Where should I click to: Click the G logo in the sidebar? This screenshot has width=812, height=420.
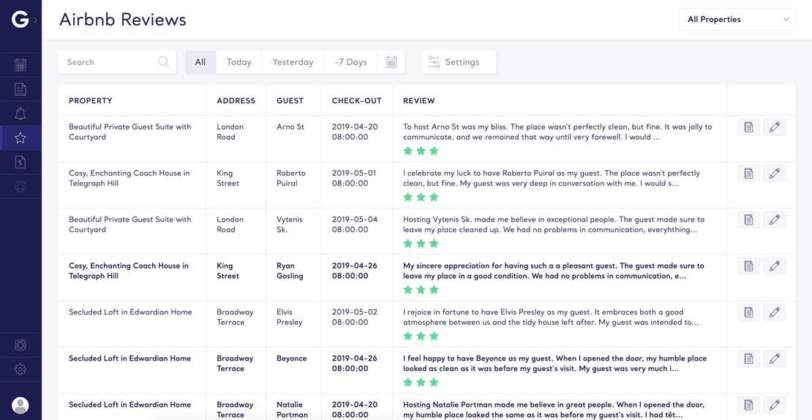pos(20,20)
